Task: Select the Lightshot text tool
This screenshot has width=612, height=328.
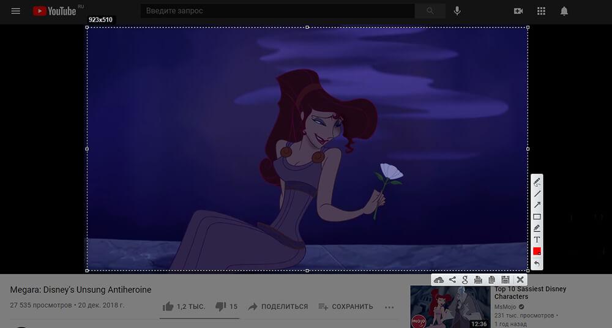Action: pyautogui.click(x=537, y=240)
